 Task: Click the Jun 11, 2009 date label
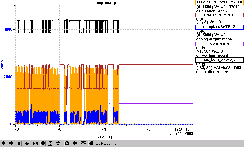click(x=182, y=134)
